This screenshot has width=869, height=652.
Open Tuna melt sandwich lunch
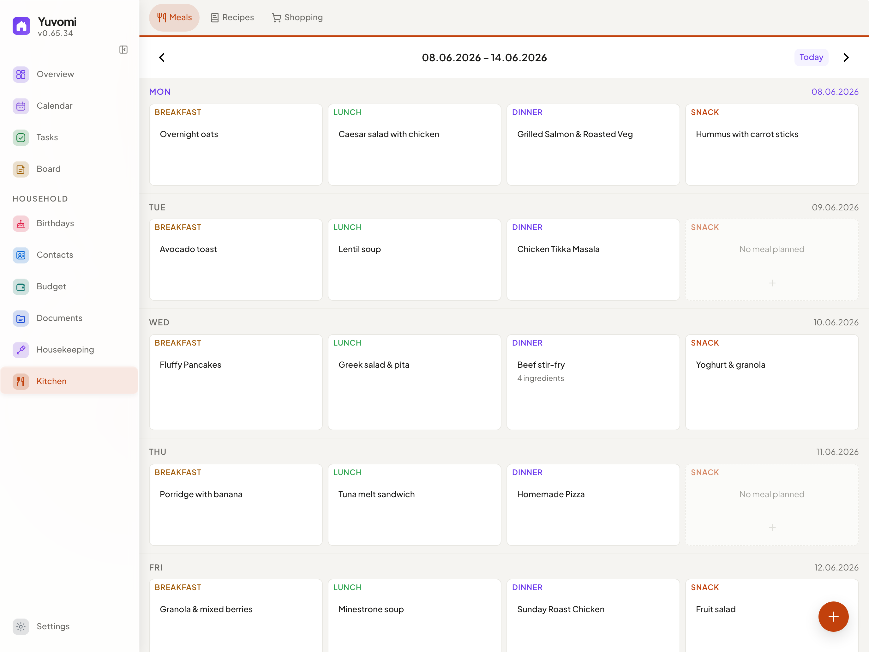415,504
